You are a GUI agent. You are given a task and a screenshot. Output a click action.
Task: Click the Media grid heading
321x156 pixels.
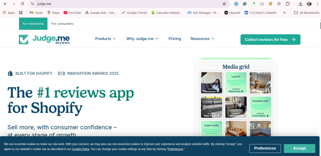236,67
